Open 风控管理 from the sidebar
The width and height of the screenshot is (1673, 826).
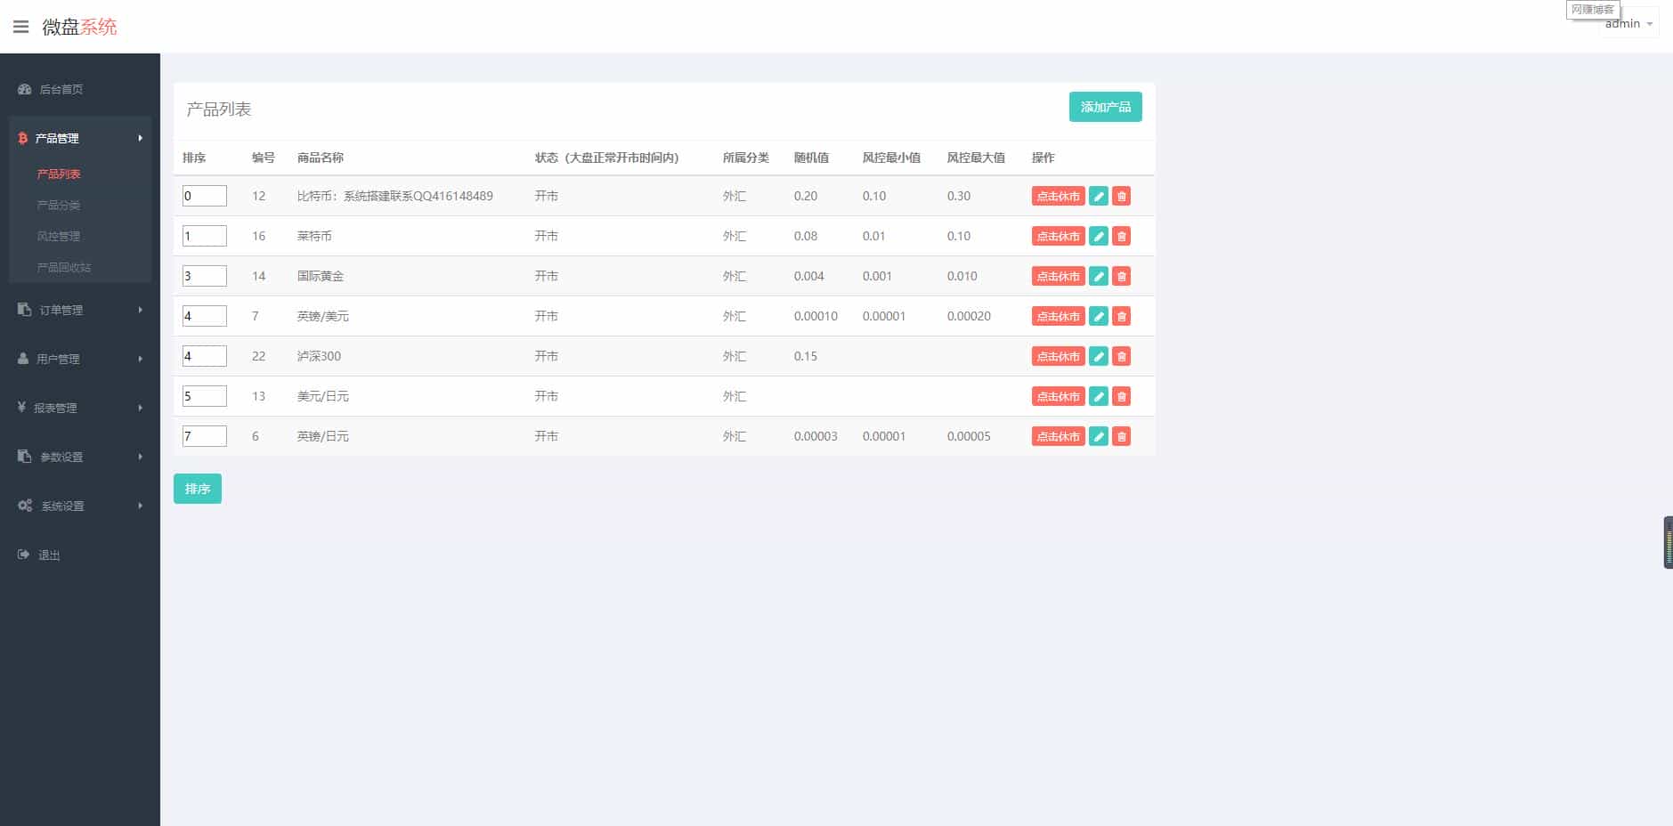pyautogui.click(x=59, y=236)
